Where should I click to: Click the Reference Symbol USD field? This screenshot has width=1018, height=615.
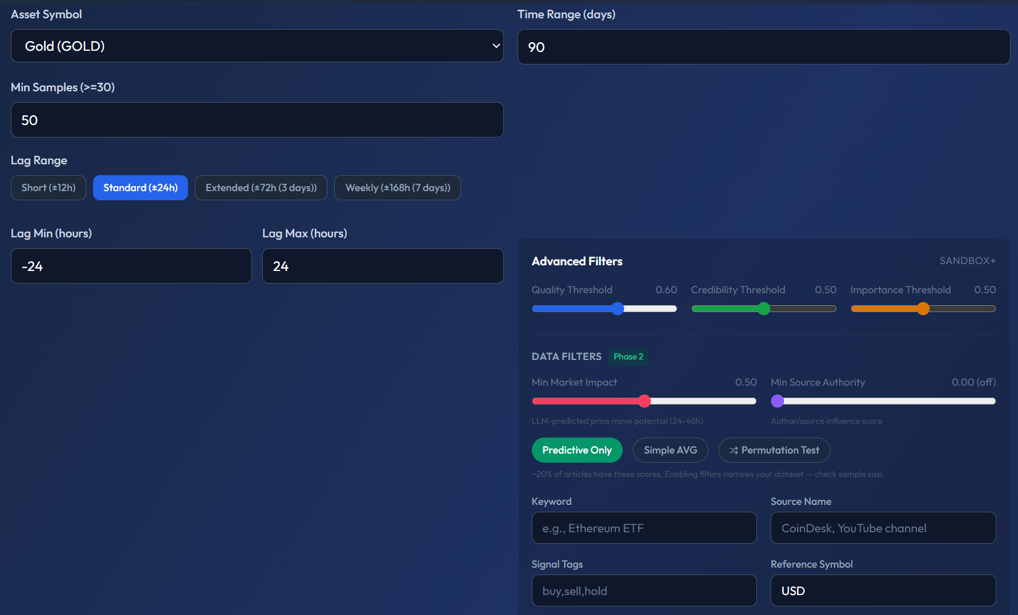pyautogui.click(x=883, y=590)
